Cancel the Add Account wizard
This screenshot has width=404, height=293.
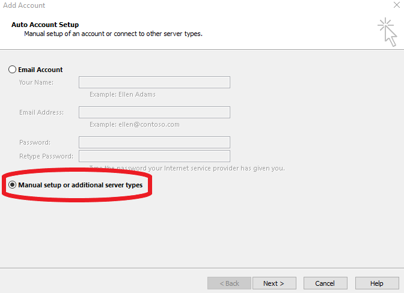coord(325,283)
